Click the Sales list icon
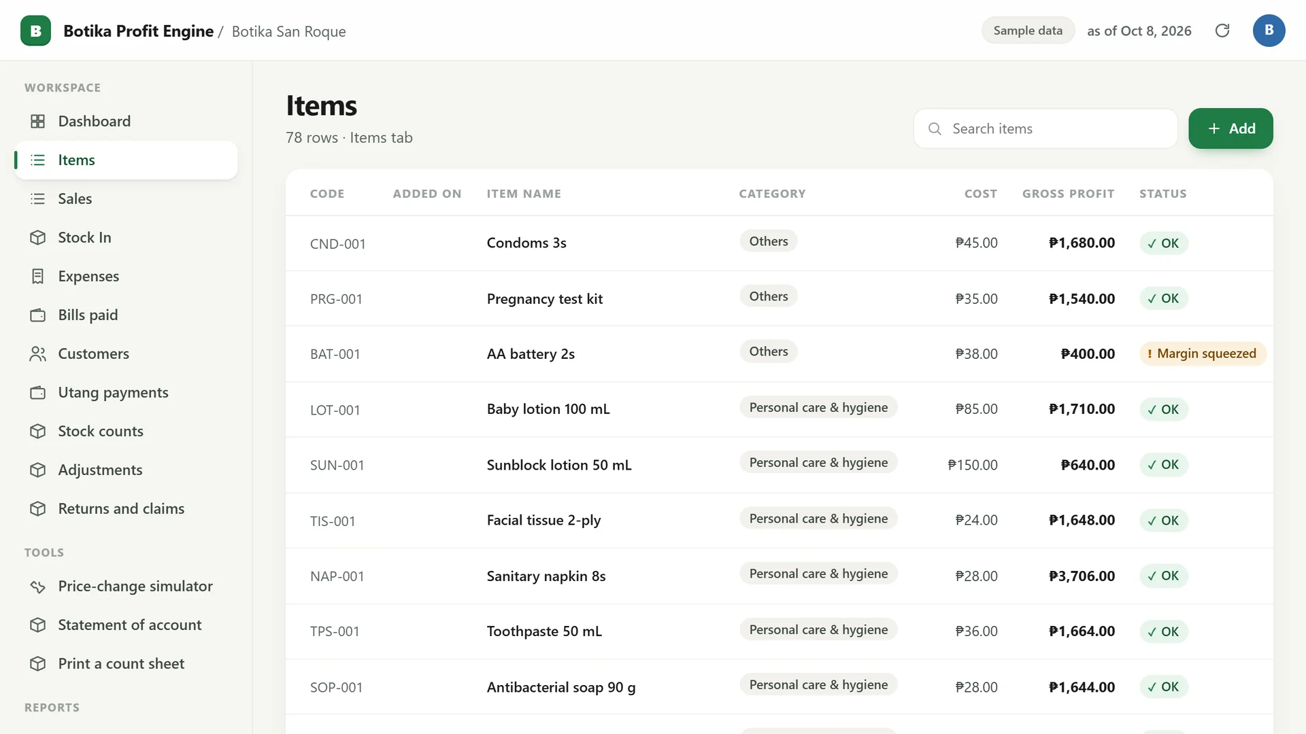Image resolution: width=1306 pixels, height=734 pixels. (x=38, y=198)
